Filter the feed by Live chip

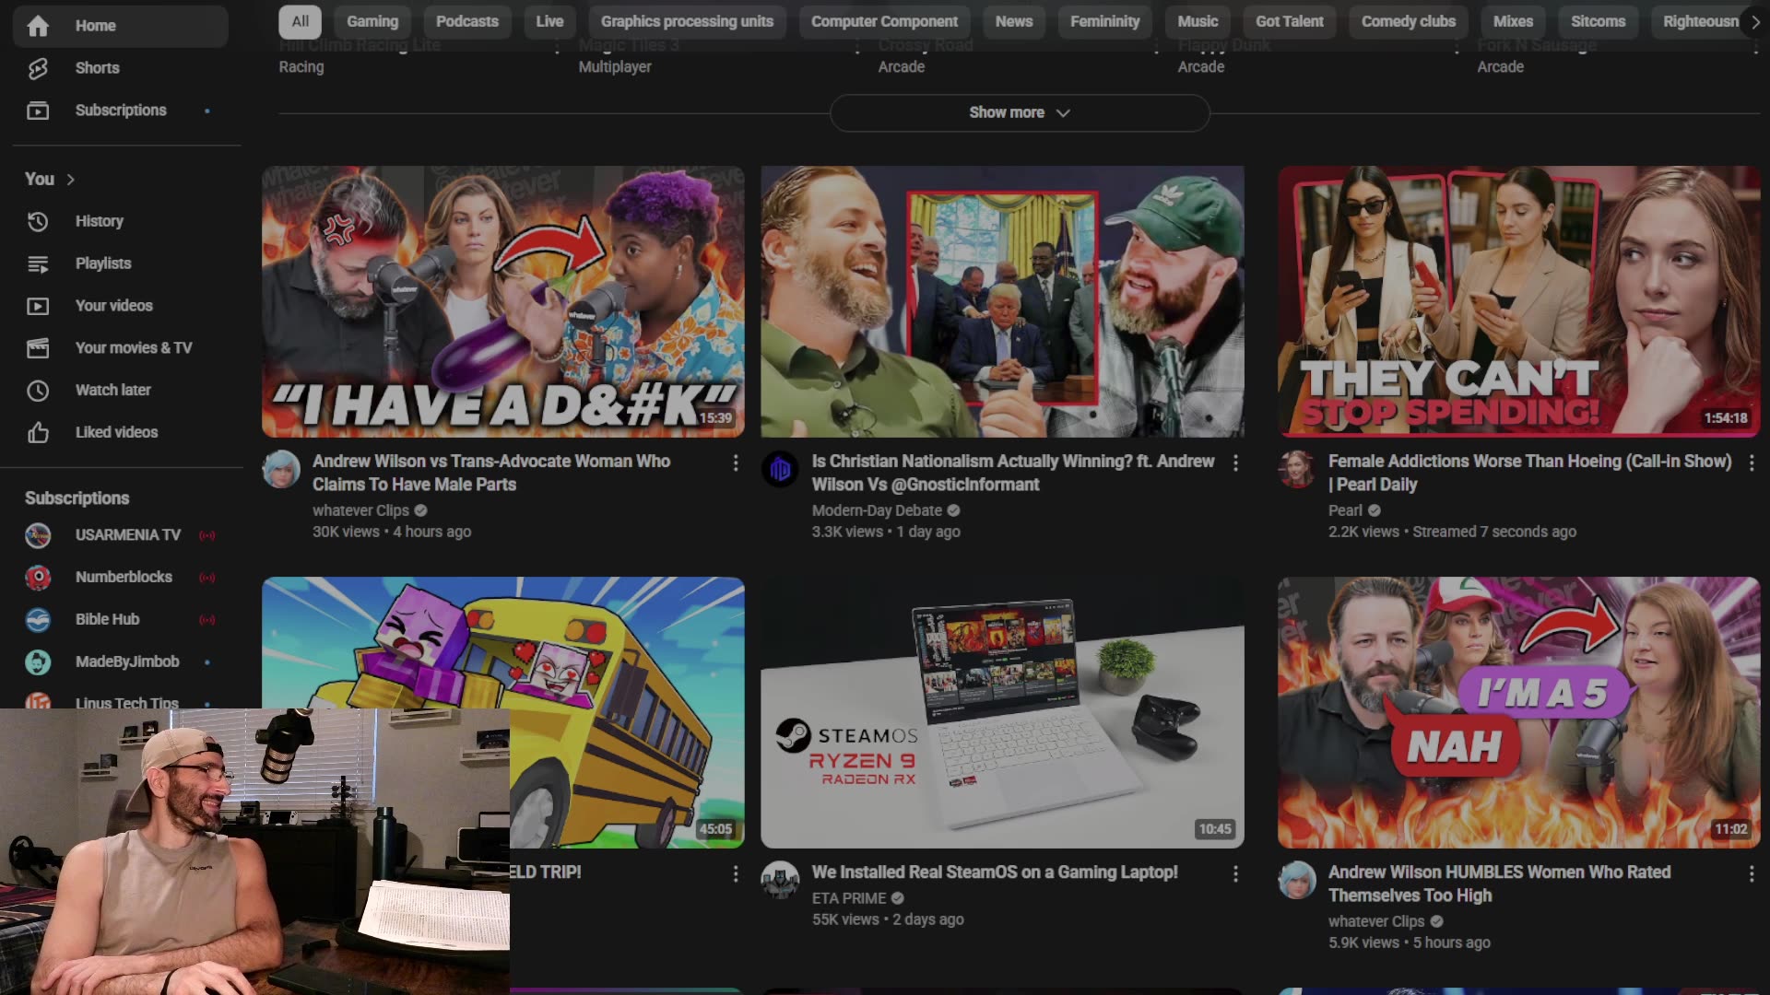pyautogui.click(x=549, y=21)
